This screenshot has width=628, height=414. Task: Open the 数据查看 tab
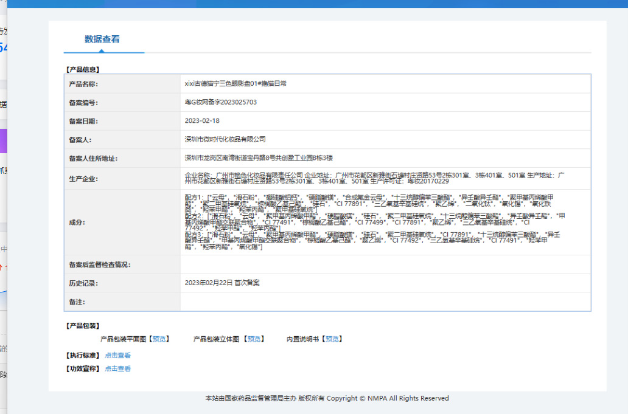[x=102, y=39]
